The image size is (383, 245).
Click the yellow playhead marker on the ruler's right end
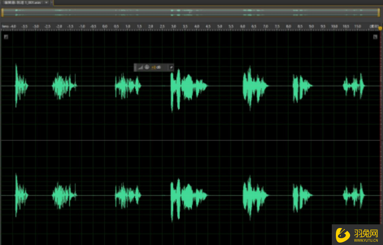(x=381, y=28)
